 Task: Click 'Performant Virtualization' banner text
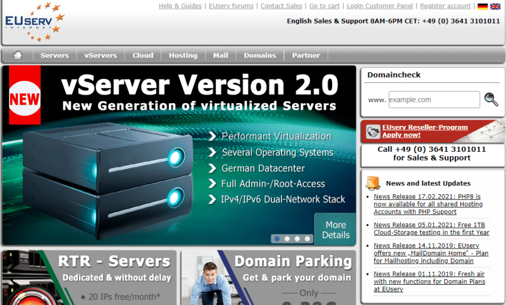[276, 136]
